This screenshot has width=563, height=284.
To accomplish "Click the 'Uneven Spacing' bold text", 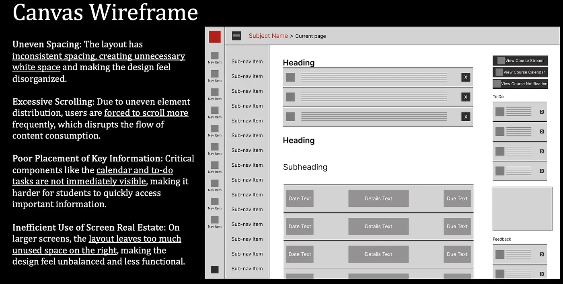I will [47, 45].
